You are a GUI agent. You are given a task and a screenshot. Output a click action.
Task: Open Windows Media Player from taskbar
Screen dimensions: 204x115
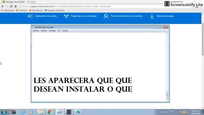tap(31, 112)
